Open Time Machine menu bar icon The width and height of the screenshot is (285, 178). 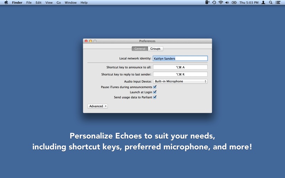[214, 2]
